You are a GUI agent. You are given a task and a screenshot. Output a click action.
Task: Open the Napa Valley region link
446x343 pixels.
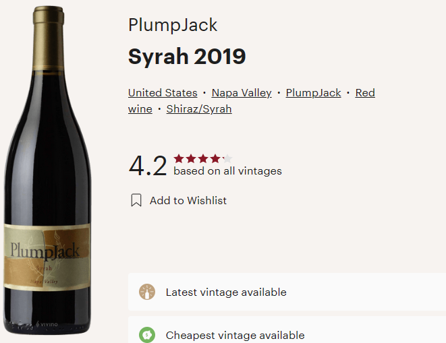[x=242, y=93]
